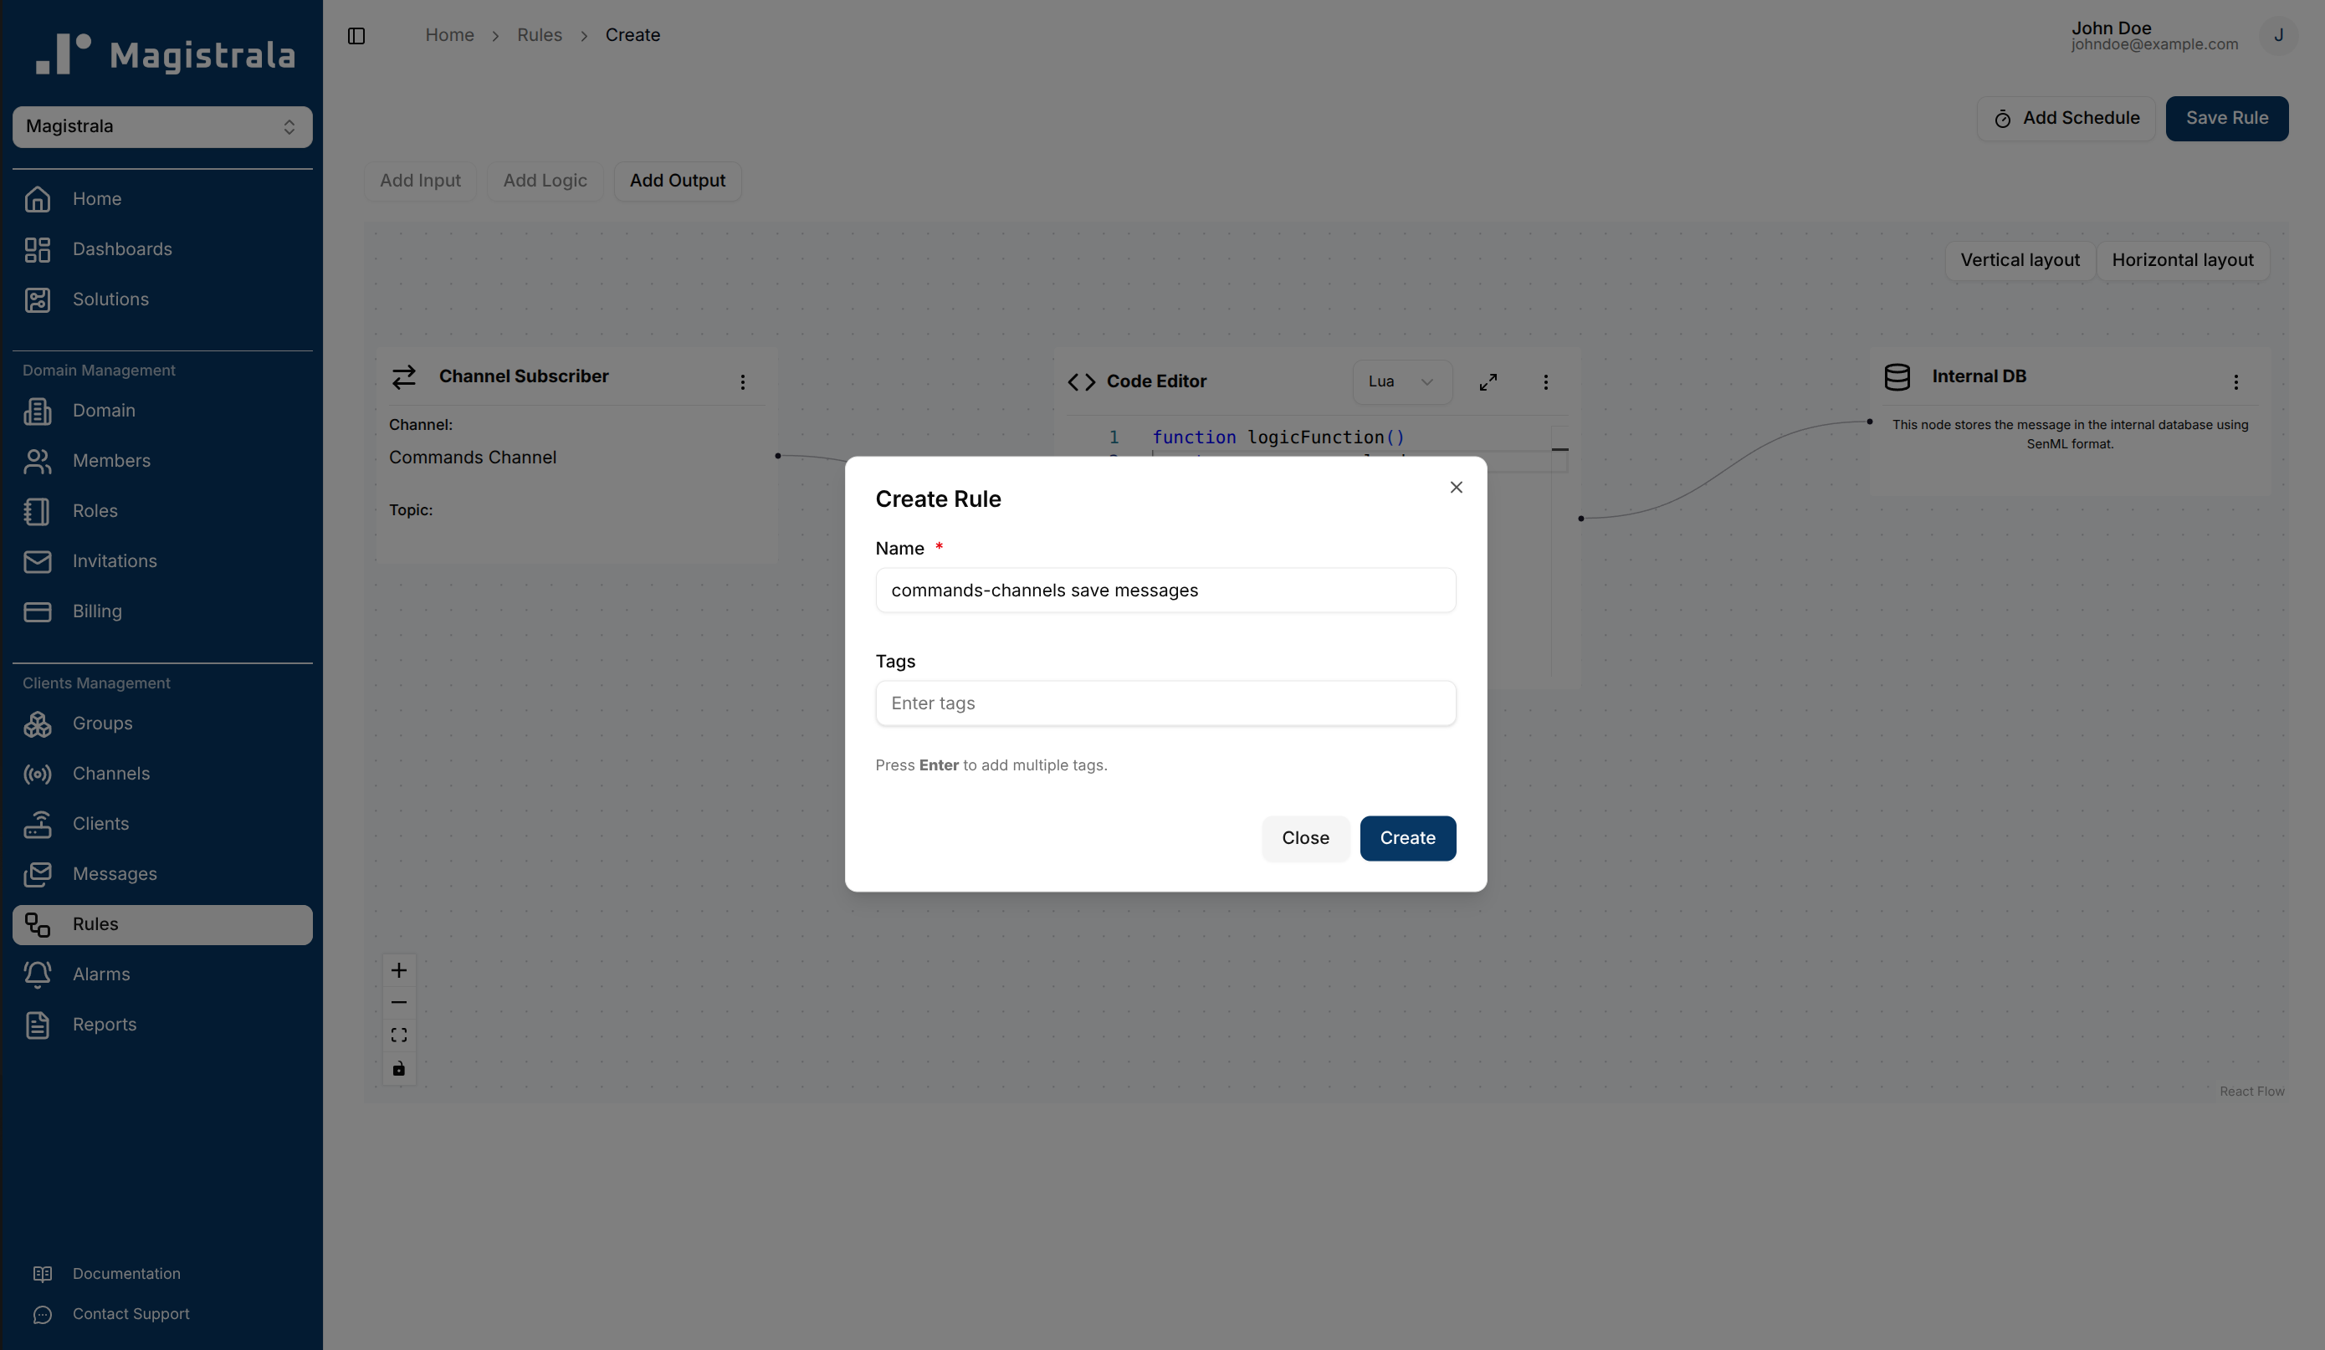2325x1350 pixels.
Task: Click the Add Output button
Action: click(x=677, y=181)
